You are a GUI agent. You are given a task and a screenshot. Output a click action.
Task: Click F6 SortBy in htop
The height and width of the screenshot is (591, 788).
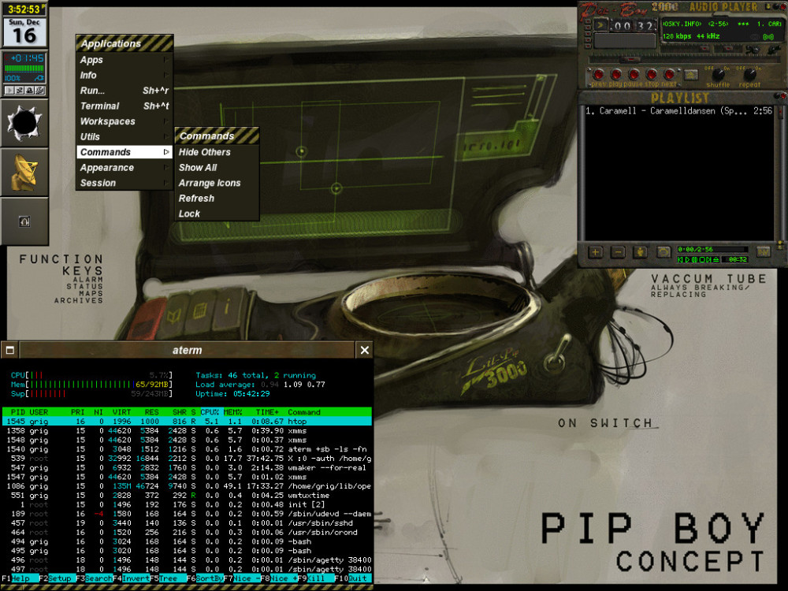(205, 578)
